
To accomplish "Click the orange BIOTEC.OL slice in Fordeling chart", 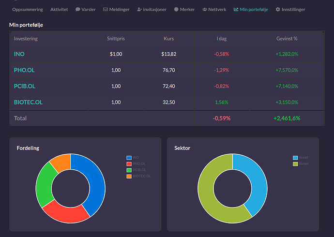I will 62,163.
